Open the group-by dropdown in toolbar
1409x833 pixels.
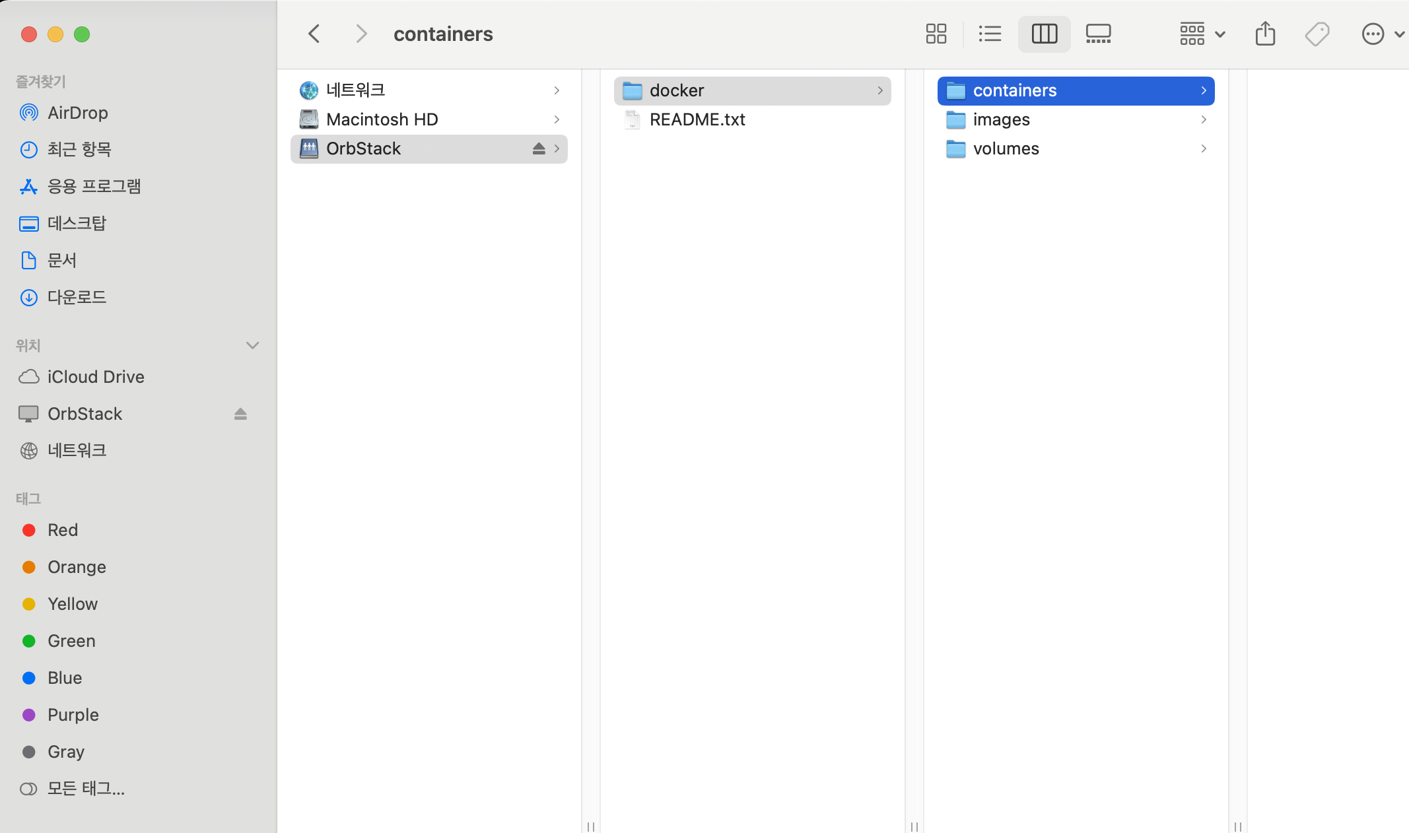(1202, 34)
